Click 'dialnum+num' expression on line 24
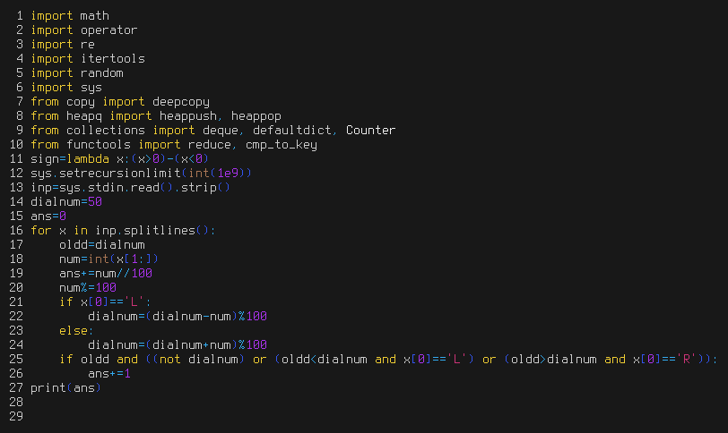The width and height of the screenshot is (728, 433). 192,346
